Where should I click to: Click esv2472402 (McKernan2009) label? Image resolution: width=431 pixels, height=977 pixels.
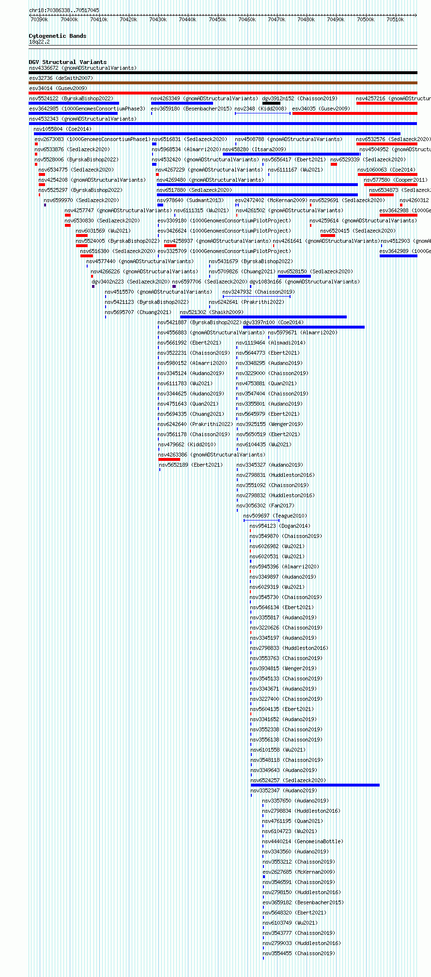271,200
